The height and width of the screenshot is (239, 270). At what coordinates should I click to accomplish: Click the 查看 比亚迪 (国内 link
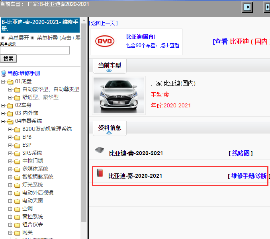point(241,41)
